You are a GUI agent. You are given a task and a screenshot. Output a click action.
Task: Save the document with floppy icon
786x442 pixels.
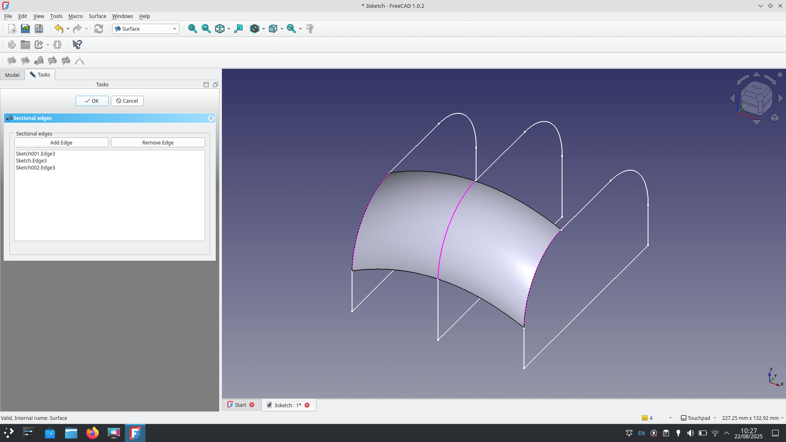click(39, 29)
